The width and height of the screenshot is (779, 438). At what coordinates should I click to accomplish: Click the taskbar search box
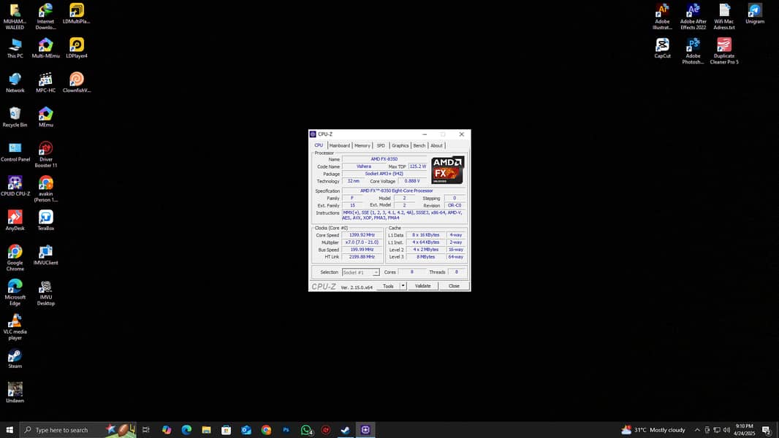78,429
